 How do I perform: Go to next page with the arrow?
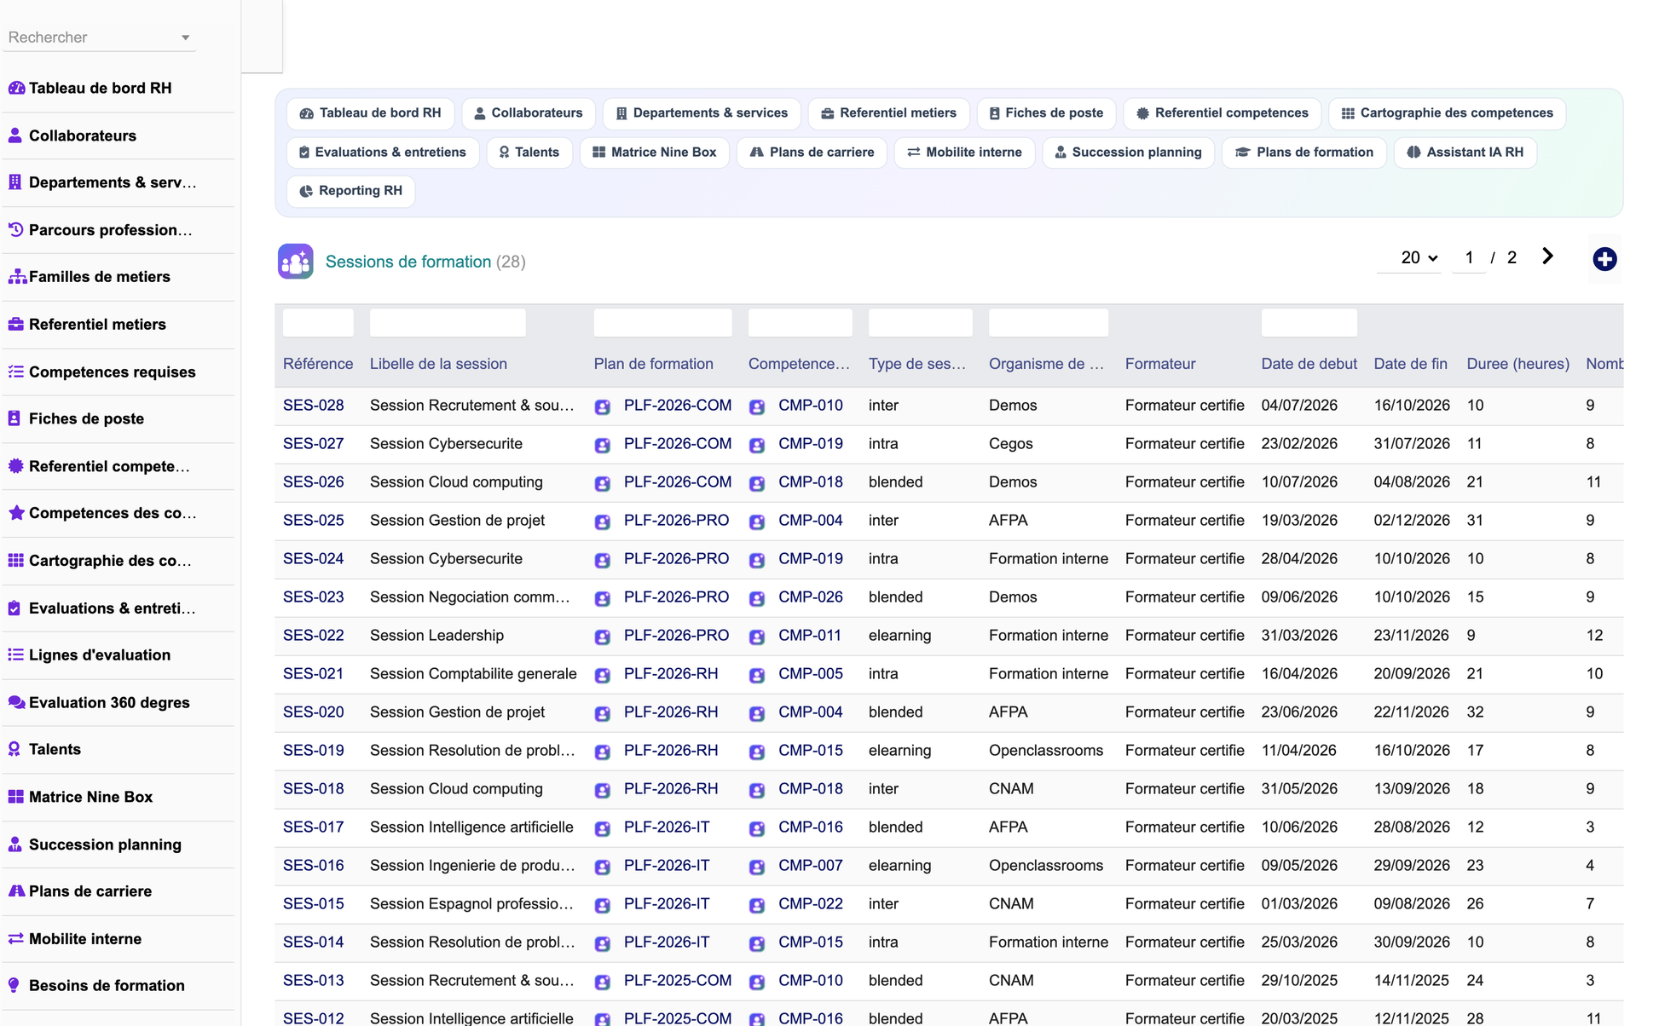click(1547, 256)
